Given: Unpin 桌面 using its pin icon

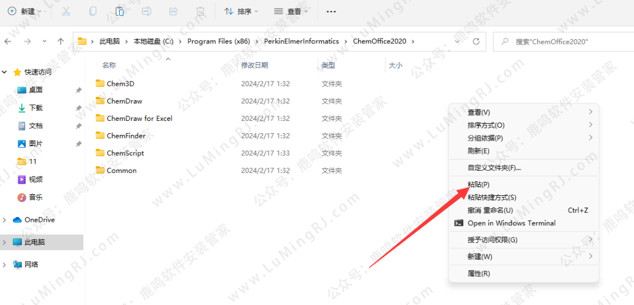Looking at the screenshot, I should tap(79, 90).
